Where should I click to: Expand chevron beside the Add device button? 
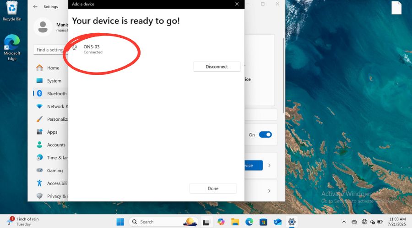(269, 166)
